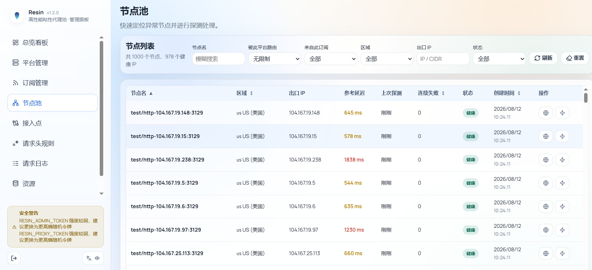Open the 被此平台路由 dropdown
592x270 pixels.
click(x=274, y=59)
